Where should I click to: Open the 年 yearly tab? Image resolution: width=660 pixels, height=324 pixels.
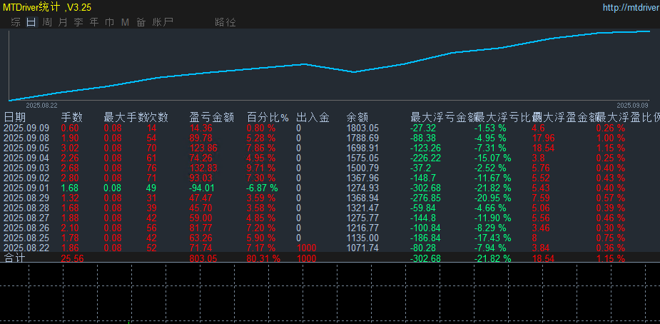pos(94,22)
